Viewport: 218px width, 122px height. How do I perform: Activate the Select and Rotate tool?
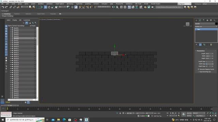pyautogui.click(x=49, y=7)
